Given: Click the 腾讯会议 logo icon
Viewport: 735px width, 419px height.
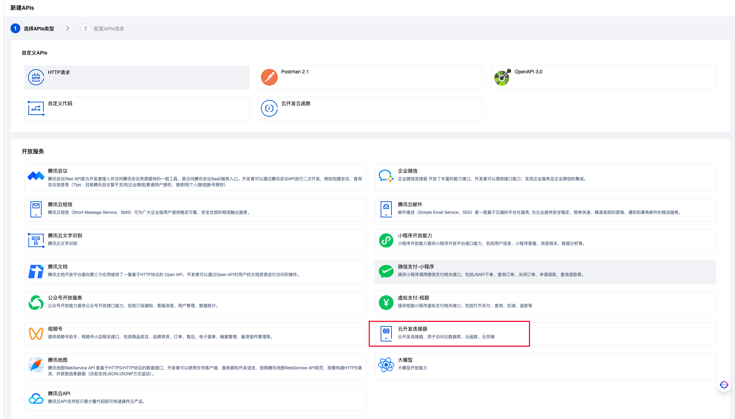Looking at the screenshot, I should pos(36,176).
